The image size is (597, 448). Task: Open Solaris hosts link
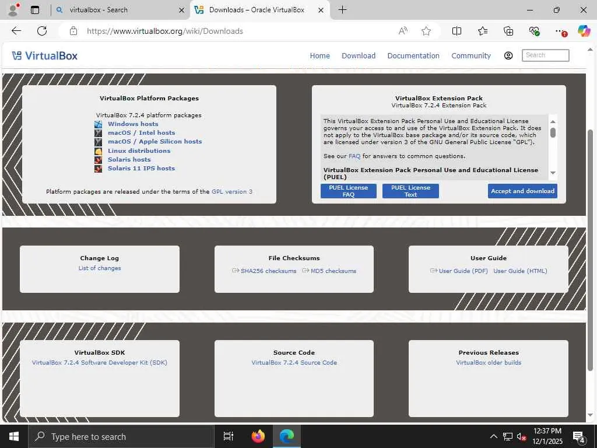coord(129,159)
